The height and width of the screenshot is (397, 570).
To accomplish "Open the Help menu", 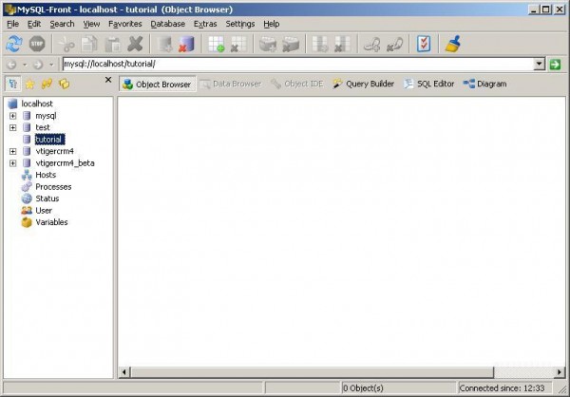I will pos(272,24).
